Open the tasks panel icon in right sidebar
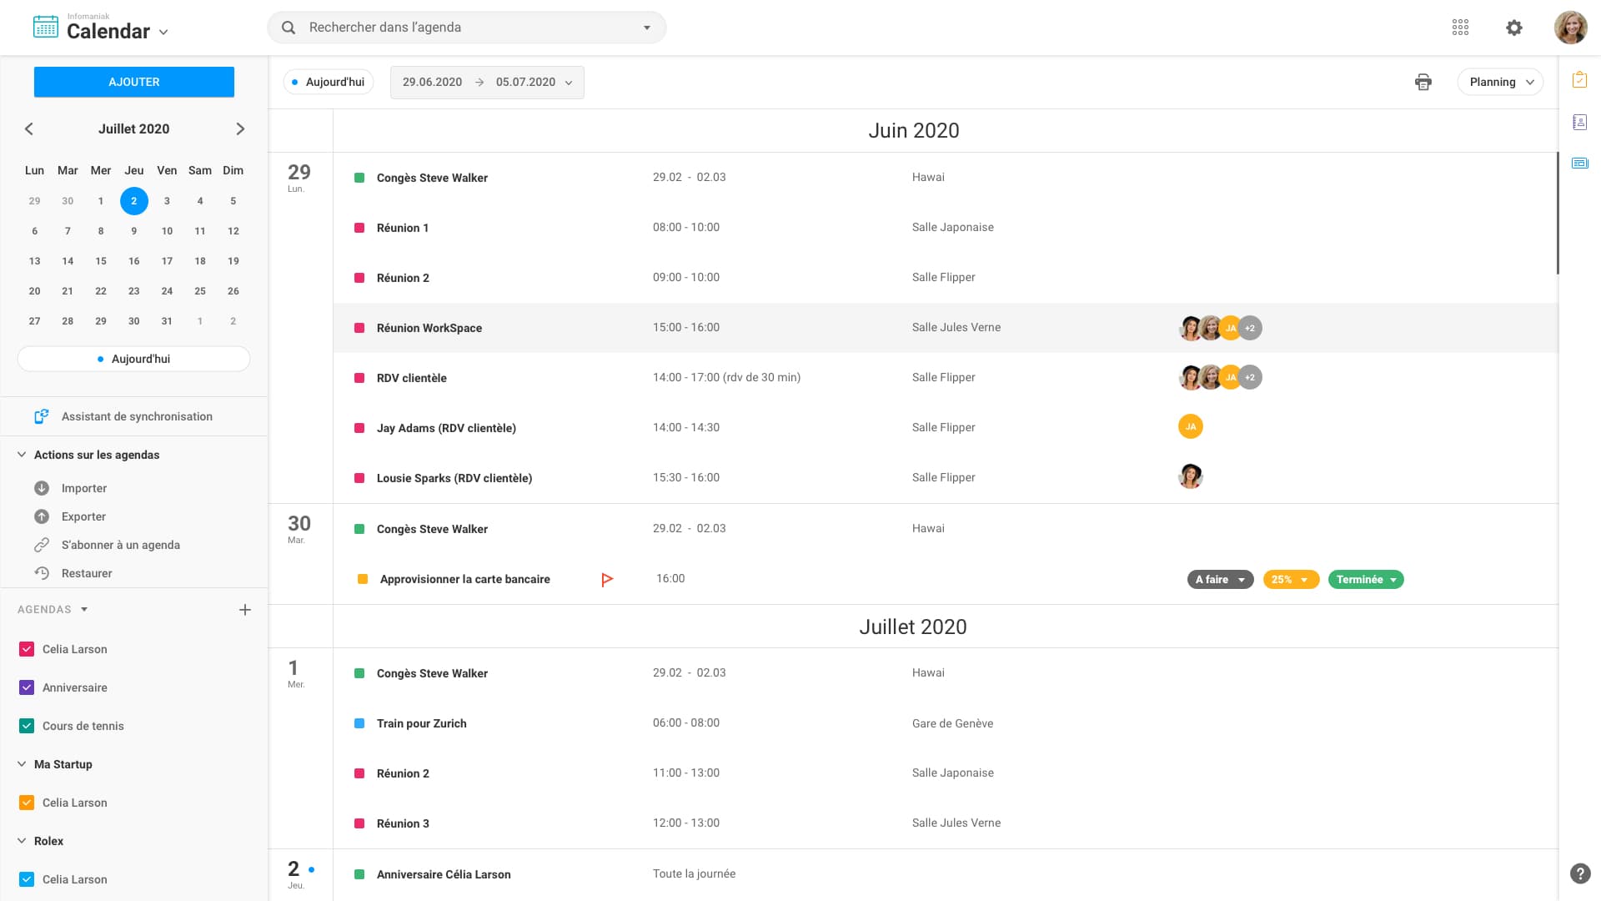Image resolution: width=1601 pixels, height=901 pixels. 1579,80
